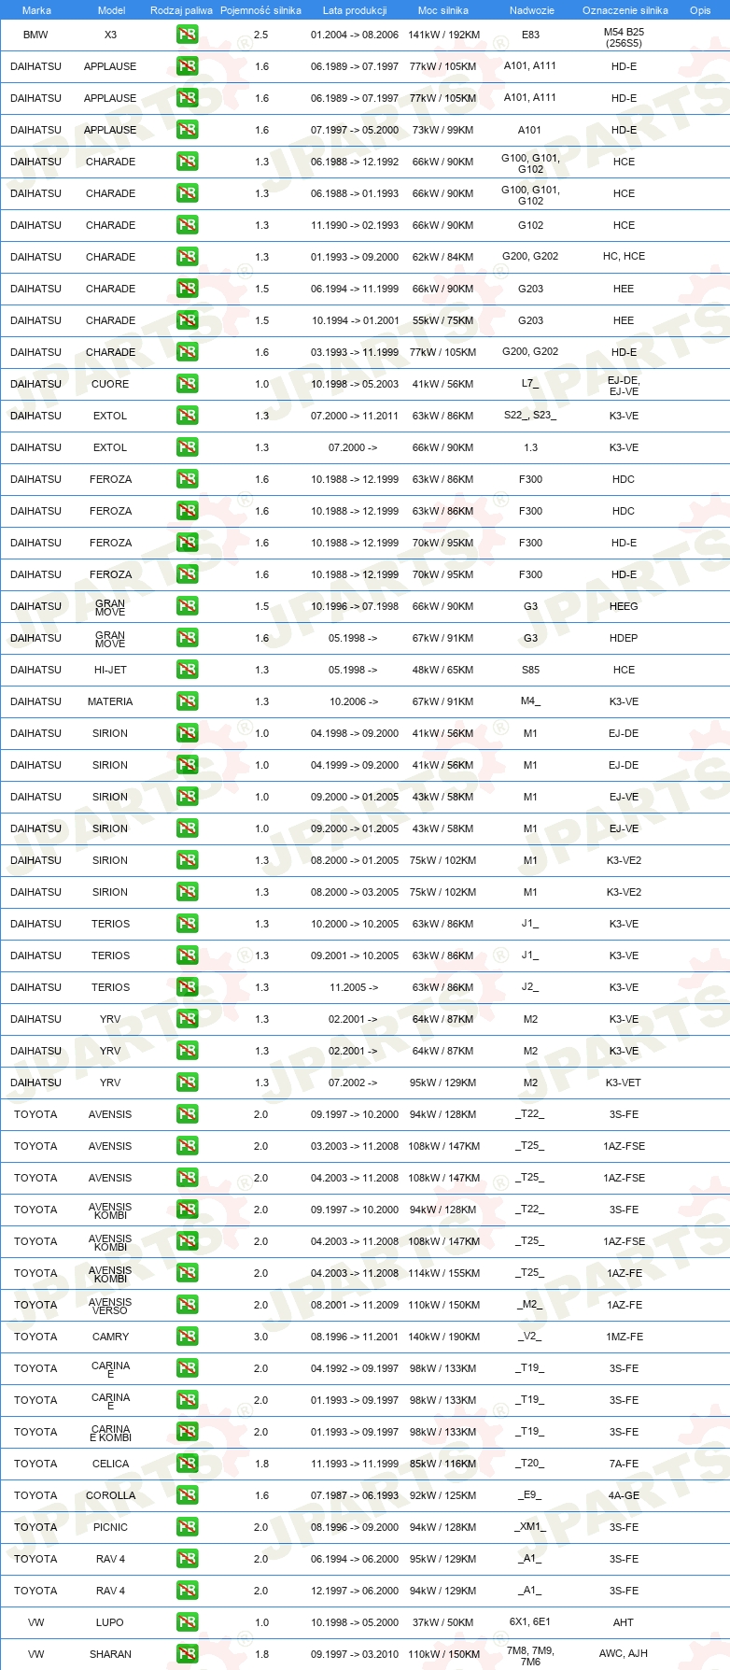
Task: Click the Model column header
Action: click(112, 10)
